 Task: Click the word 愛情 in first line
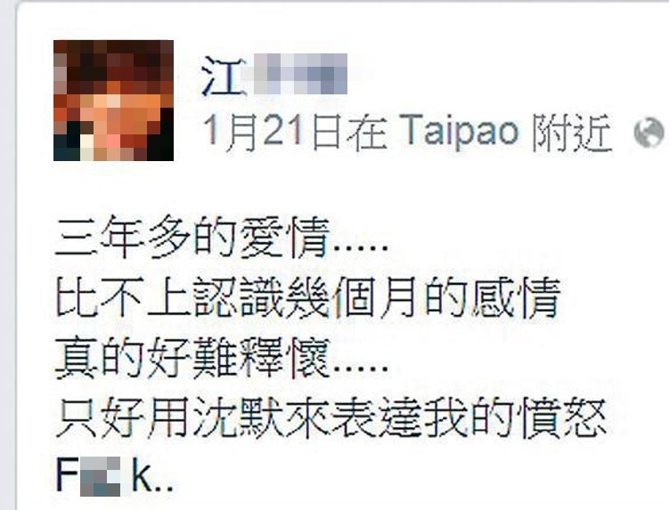point(284,237)
